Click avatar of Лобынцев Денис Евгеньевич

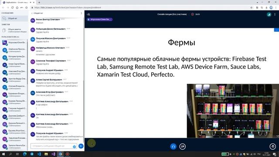pyautogui.click(x=33, y=30)
